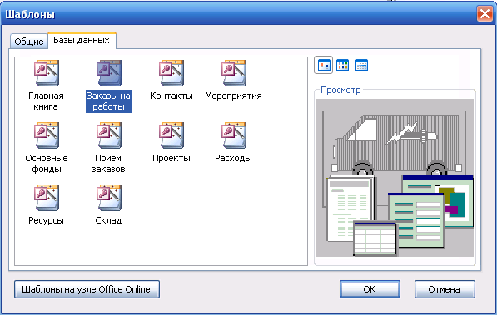The height and width of the screenshot is (315, 497).
Task: Select the Ресурсы template icon
Action: [47, 198]
